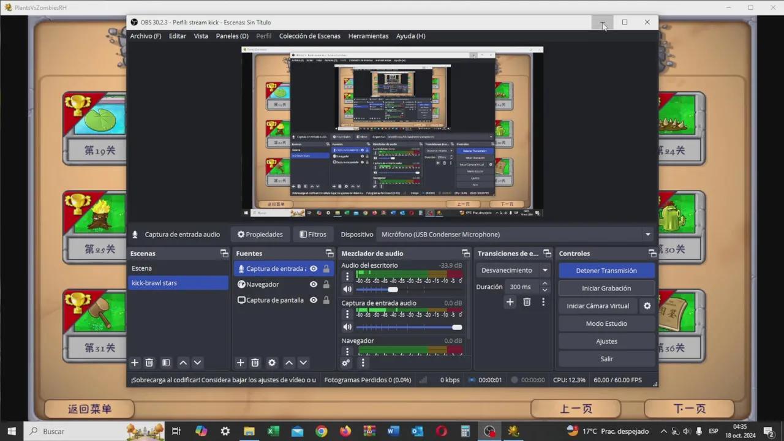Screen dimensions: 784x441
Task: Open virtual camera settings gear icon
Action: (647, 306)
